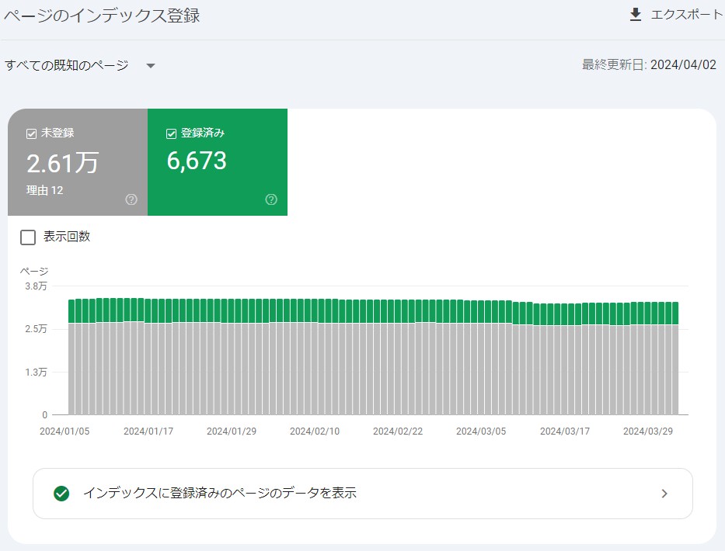Image resolution: width=725 pixels, height=551 pixels.
Task: Click the export download arrow icon
Action: [x=636, y=15]
